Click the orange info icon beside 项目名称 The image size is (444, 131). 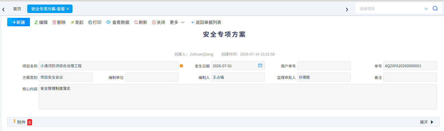pos(181,66)
